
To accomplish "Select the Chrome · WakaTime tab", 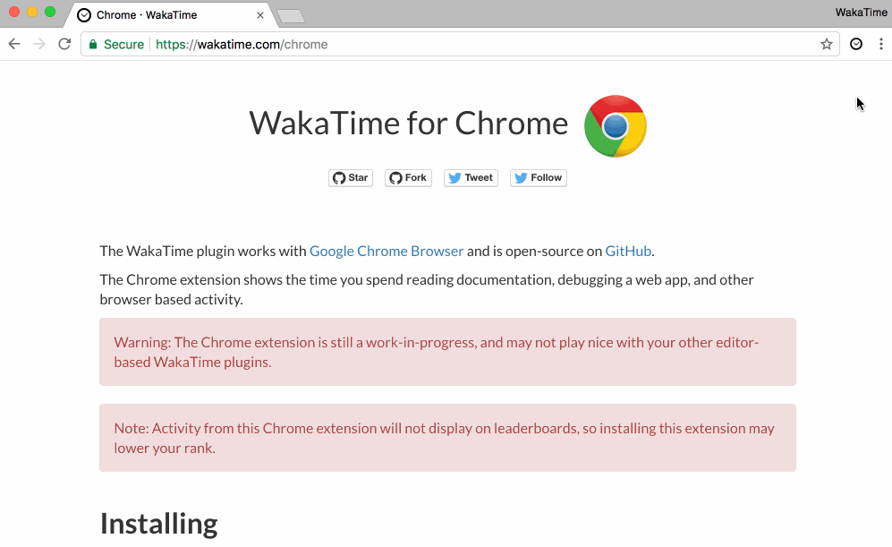I will tap(152, 15).
